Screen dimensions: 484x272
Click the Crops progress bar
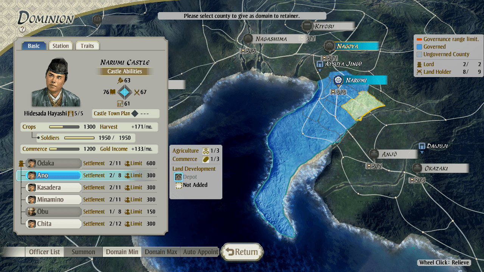coord(64,127)
